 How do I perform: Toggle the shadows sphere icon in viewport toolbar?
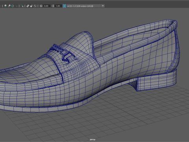point(6,6)
